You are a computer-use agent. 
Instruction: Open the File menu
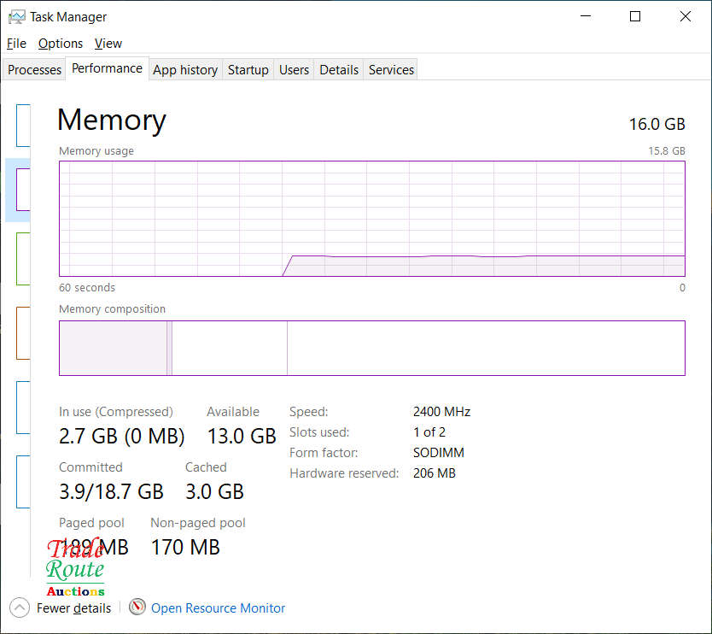pyautogui.click(x=16, y=44)
